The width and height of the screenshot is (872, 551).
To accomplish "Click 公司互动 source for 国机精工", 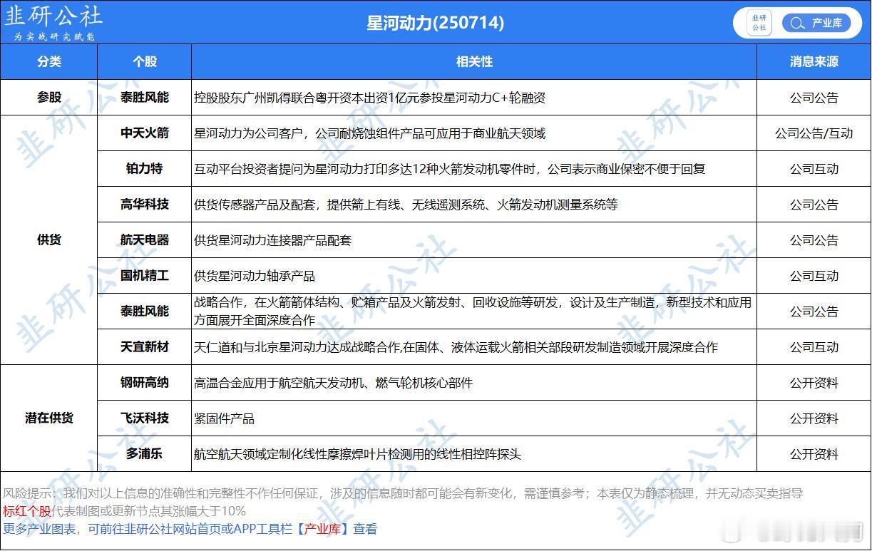I will [814, 276].
